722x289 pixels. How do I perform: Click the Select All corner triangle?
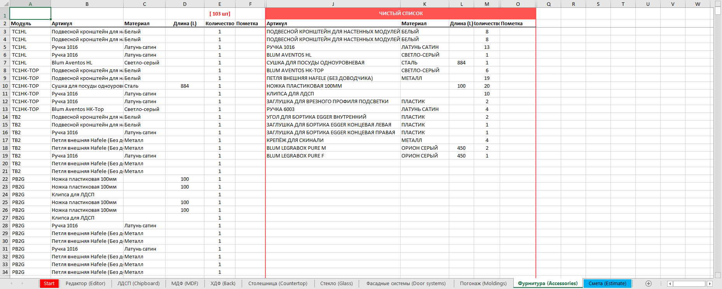pos(5,4)
